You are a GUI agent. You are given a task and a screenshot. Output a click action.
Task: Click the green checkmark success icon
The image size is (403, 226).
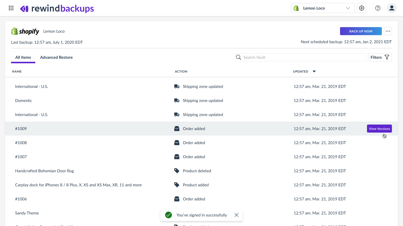click(x=169, y=215)
